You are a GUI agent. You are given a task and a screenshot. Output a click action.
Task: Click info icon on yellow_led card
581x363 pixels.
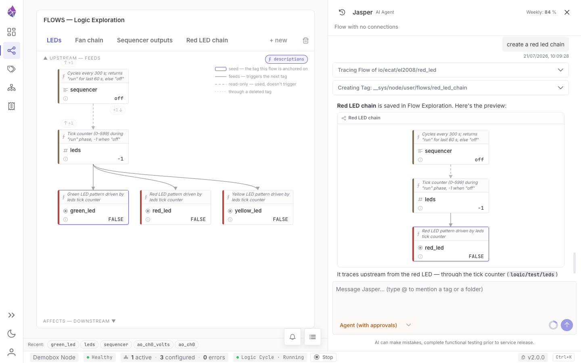230,219
